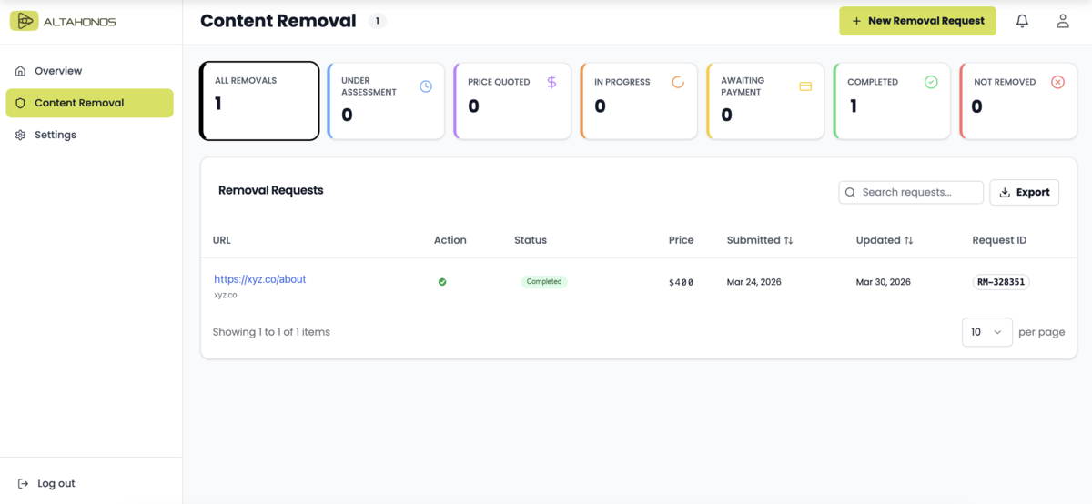The width and height of the screenshot is (1092, 504).
Task: Click the Awaiting Payment card icon
Action: [x=804, y=86]
